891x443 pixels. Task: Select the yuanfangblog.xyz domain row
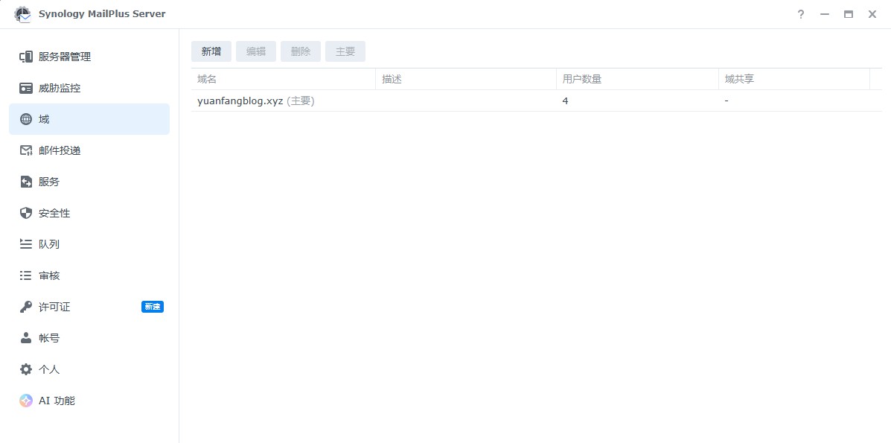pyautogui.click(x=537, y=101)
